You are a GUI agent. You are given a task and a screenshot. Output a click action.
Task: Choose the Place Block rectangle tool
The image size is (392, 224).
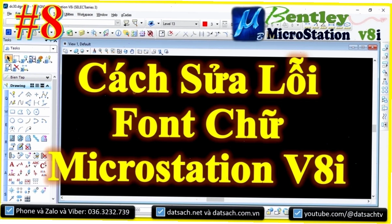[x=12, y=112]
